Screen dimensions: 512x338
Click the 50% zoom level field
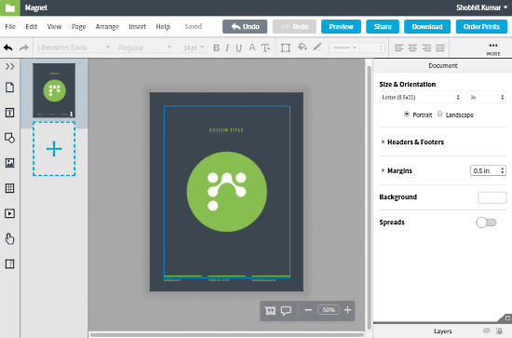pyautogui.click(x=329, y=310)
